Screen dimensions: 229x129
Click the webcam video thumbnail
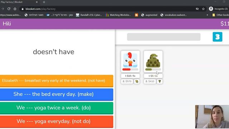[212, 117]
